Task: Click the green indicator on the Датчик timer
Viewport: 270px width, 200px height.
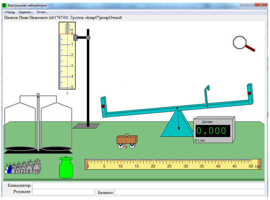Action: click(x=196, y=141)
